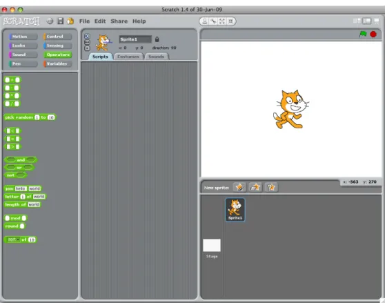Image resolution: width=385 pixels, height=303 pixels.
Task: Click the mod operator block
Action: [16, 218]
